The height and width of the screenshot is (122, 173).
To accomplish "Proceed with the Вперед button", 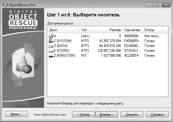I will pos(106,114).
